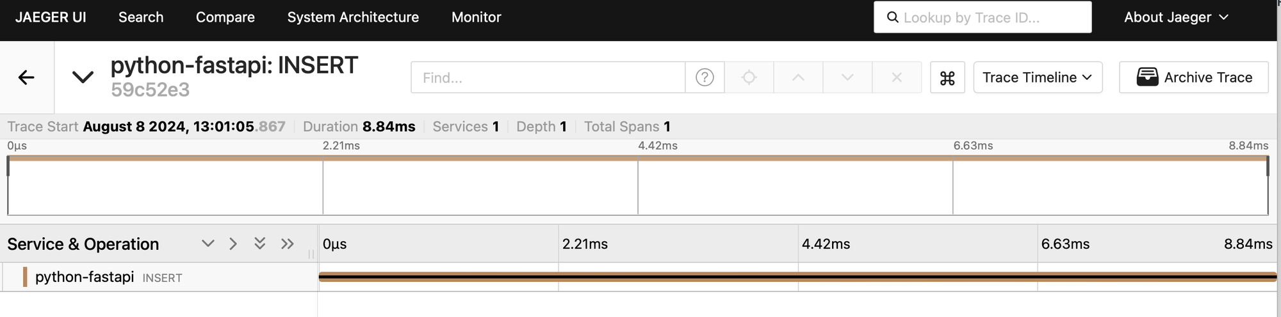Open the Monitor tab
This screenshot has width=1281, height=317.
point(477,17)
